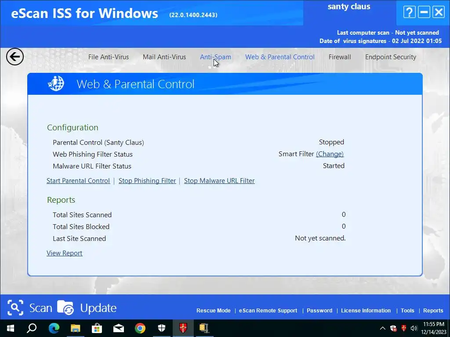The image size is (450, 337).
Task: Click Rescue Mode in footer
Action: (x=214, y=311)
